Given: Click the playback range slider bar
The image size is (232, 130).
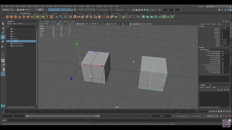Looking at the screenshot, I should point(63,116).
